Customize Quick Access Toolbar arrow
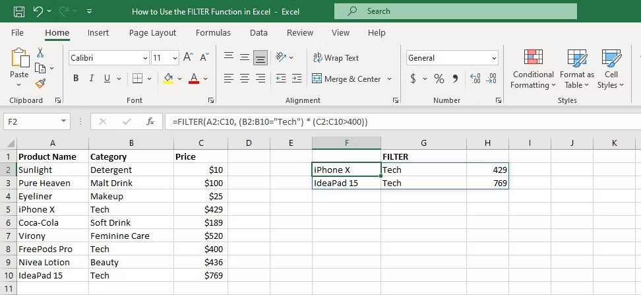 [90, 11]
